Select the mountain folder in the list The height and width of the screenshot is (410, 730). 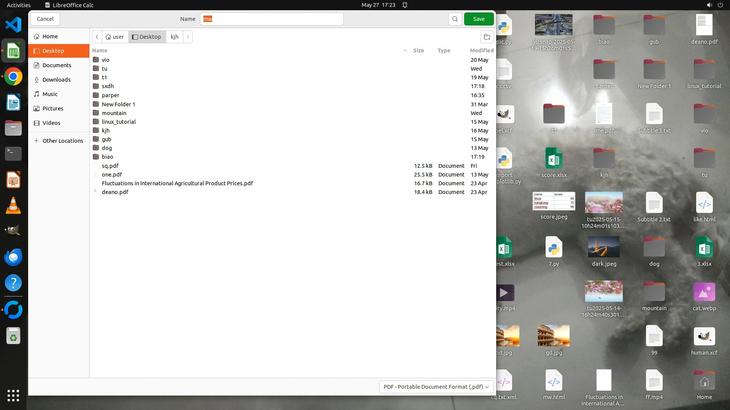point(114,113)
